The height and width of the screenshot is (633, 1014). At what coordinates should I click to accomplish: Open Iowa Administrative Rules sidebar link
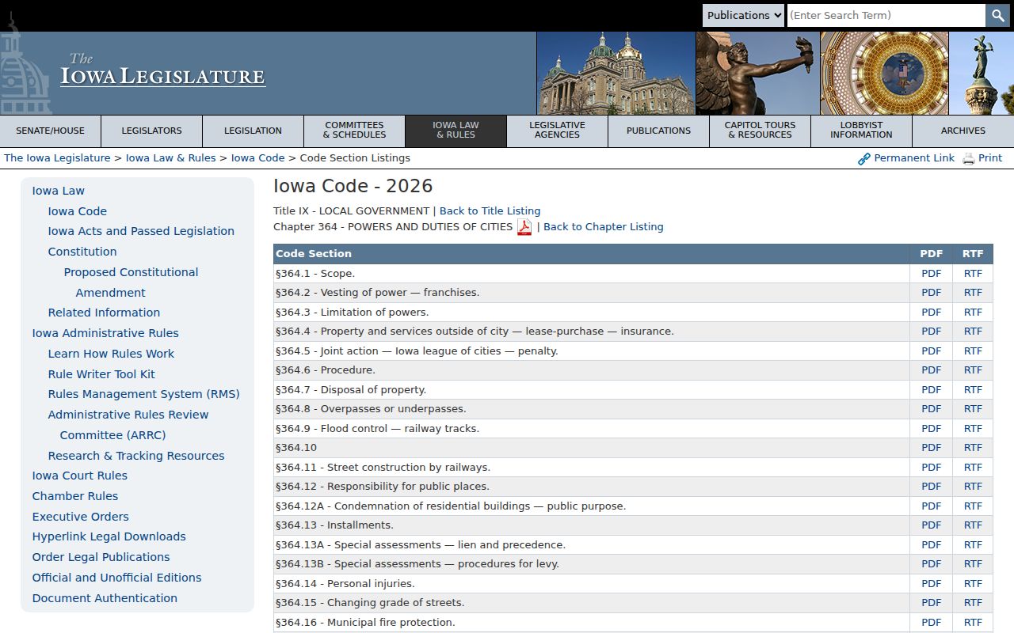point(105,333)
